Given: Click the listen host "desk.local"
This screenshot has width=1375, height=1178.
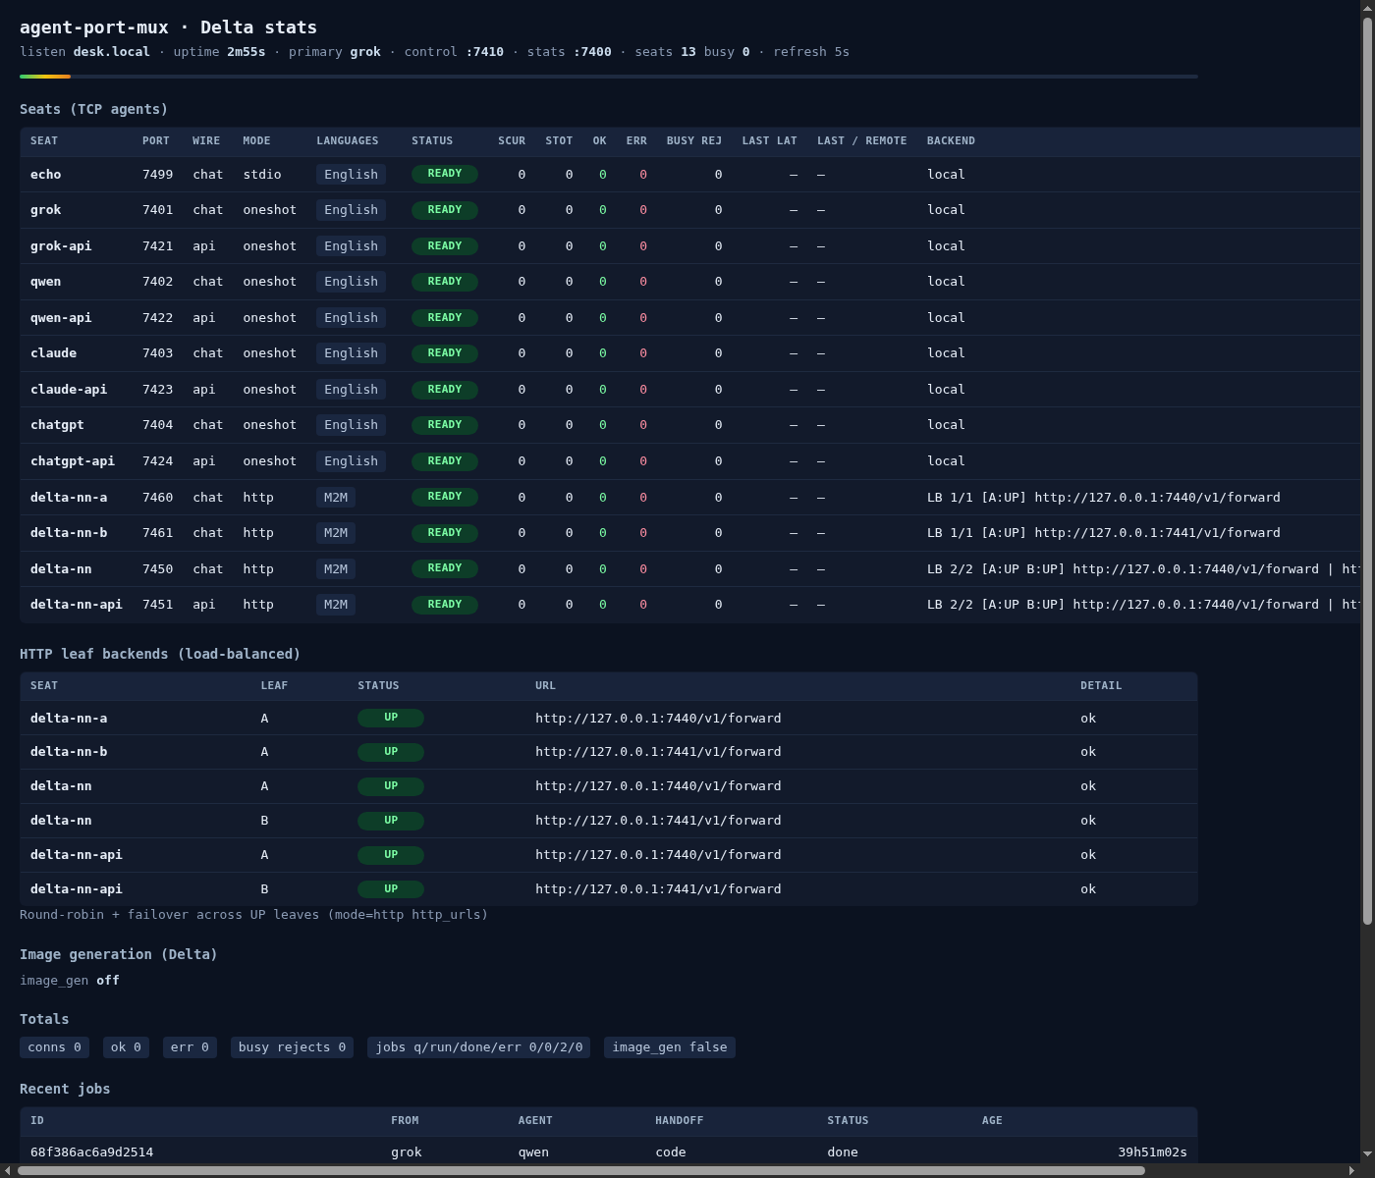Looking at the screenshot, I should tap(111, 51).
